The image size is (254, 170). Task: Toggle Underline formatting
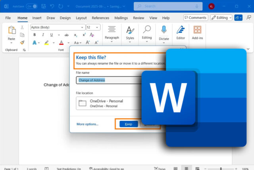coord(52,35)
